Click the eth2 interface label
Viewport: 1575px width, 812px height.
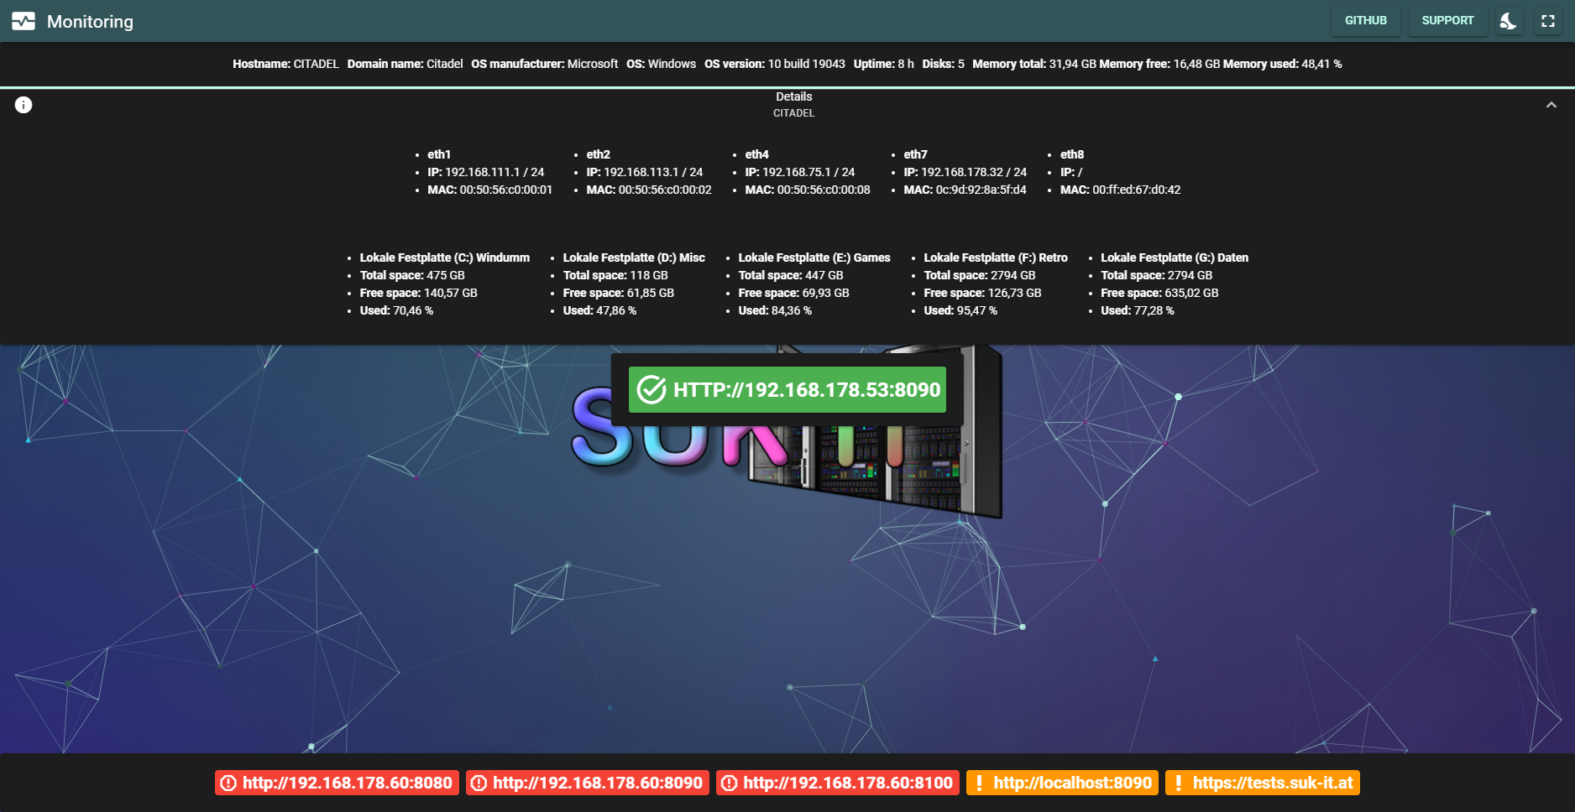(598, 154)
